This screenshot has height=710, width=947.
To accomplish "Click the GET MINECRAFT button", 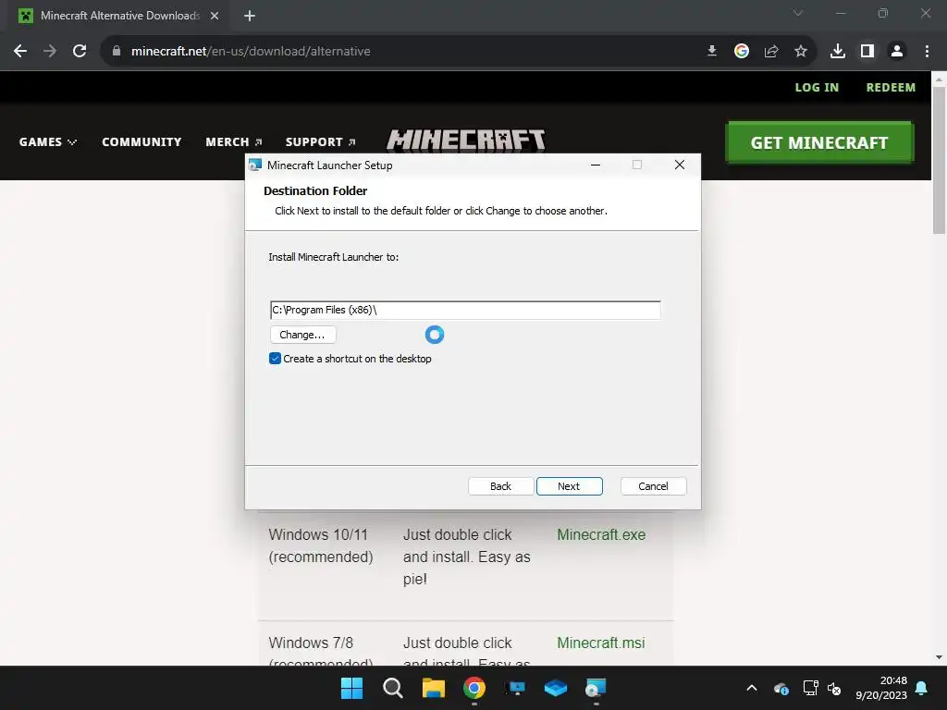I will coord(819,142).
